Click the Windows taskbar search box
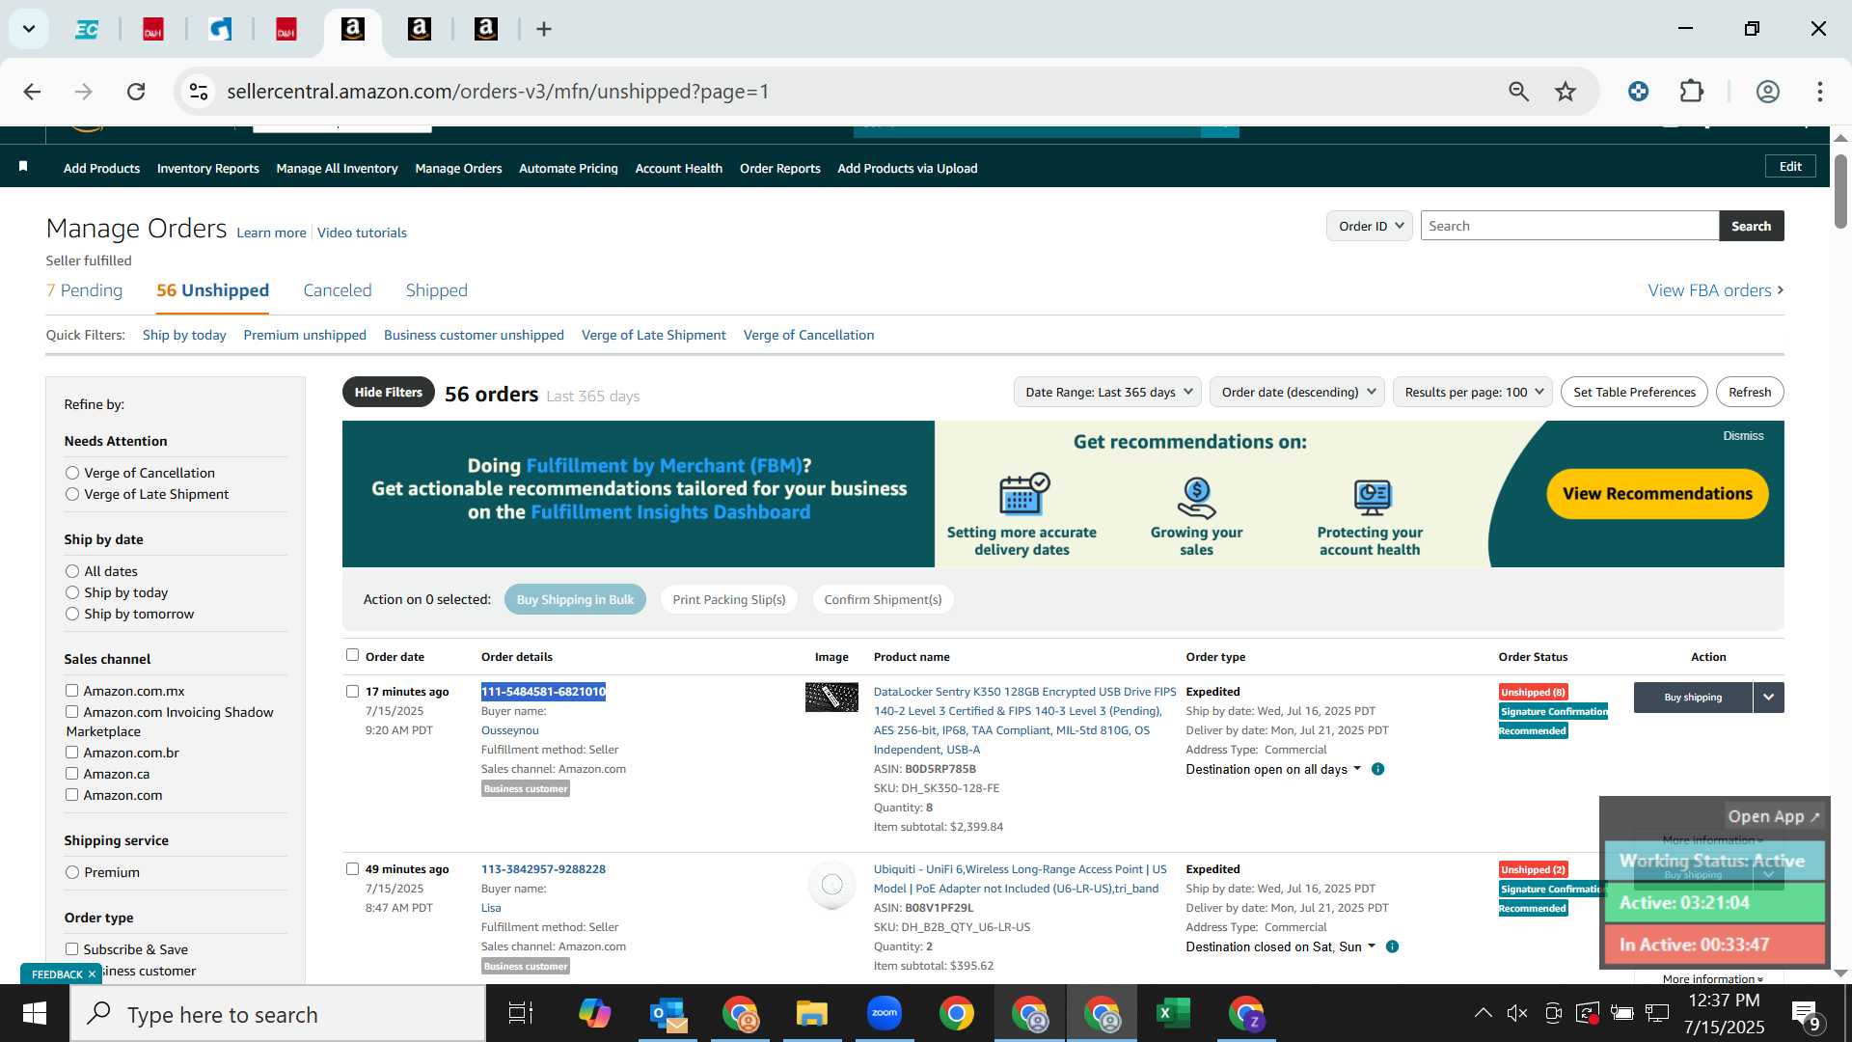Image resolution: width=1852 pixels, height=1042 pixels. click(278, 1014)
